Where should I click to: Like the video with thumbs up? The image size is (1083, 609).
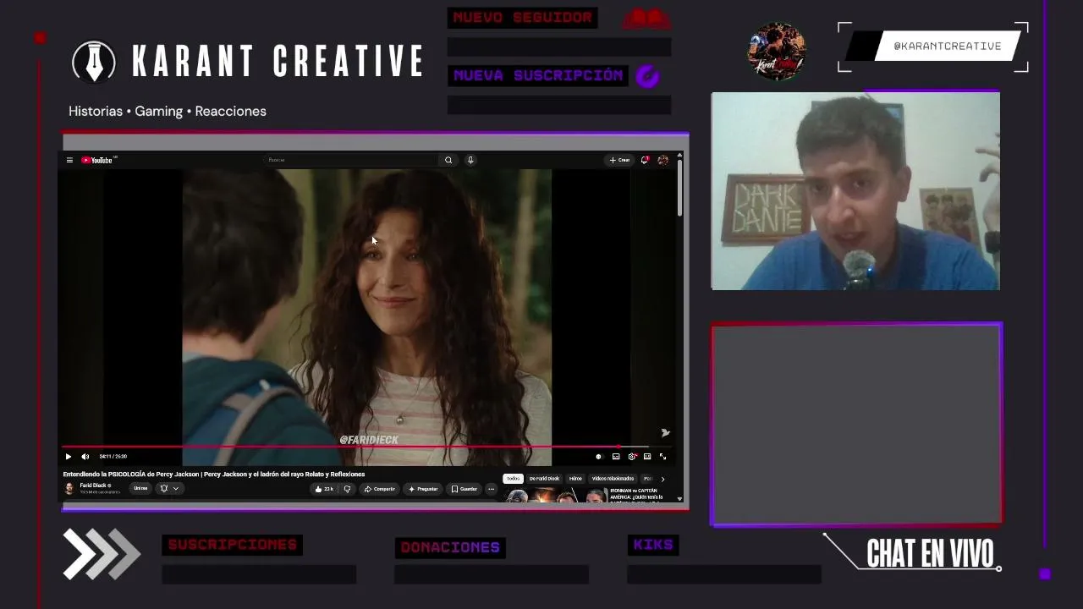coord(324,489)
